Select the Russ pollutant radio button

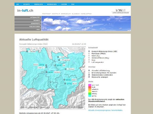89,60
